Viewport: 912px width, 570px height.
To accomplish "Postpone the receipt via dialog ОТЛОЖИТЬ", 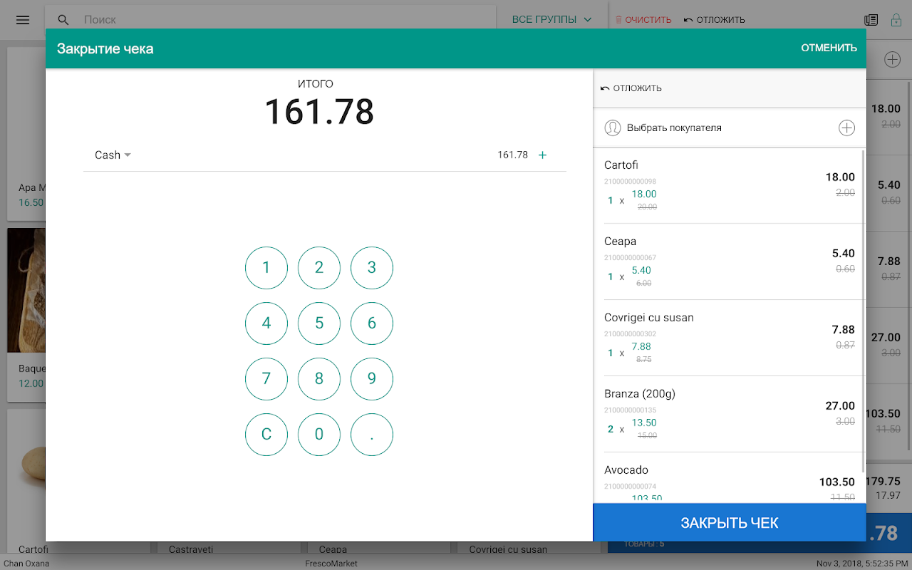I will [631, 88].
